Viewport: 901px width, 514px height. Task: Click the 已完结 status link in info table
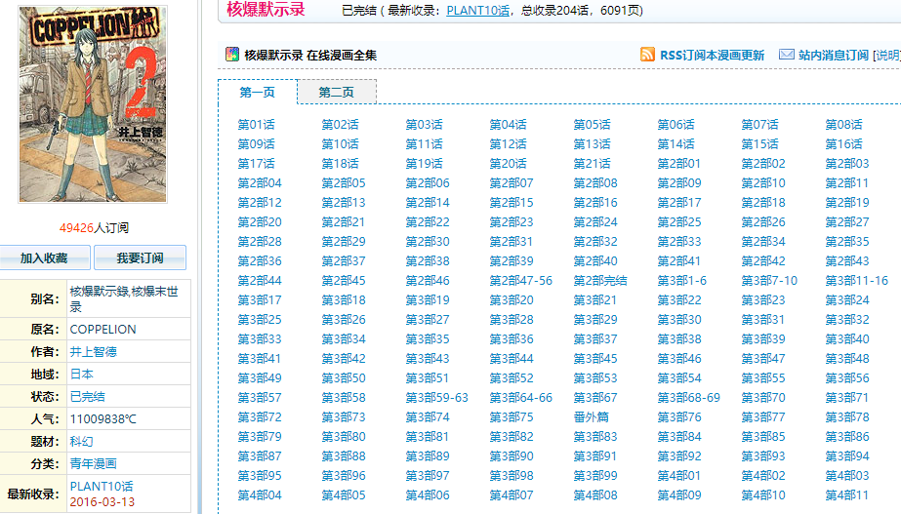click(x=87, y=397)
